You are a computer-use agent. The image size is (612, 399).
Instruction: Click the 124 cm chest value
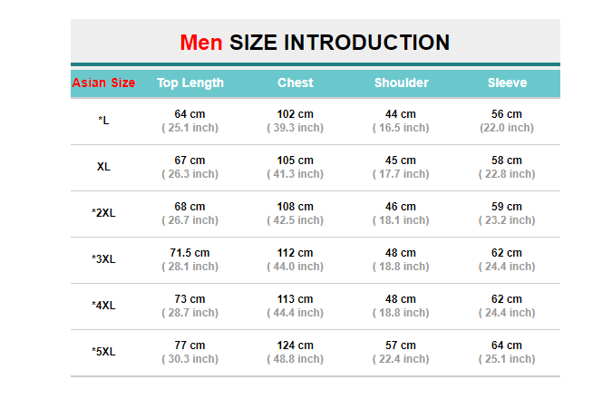pos(296,345)
